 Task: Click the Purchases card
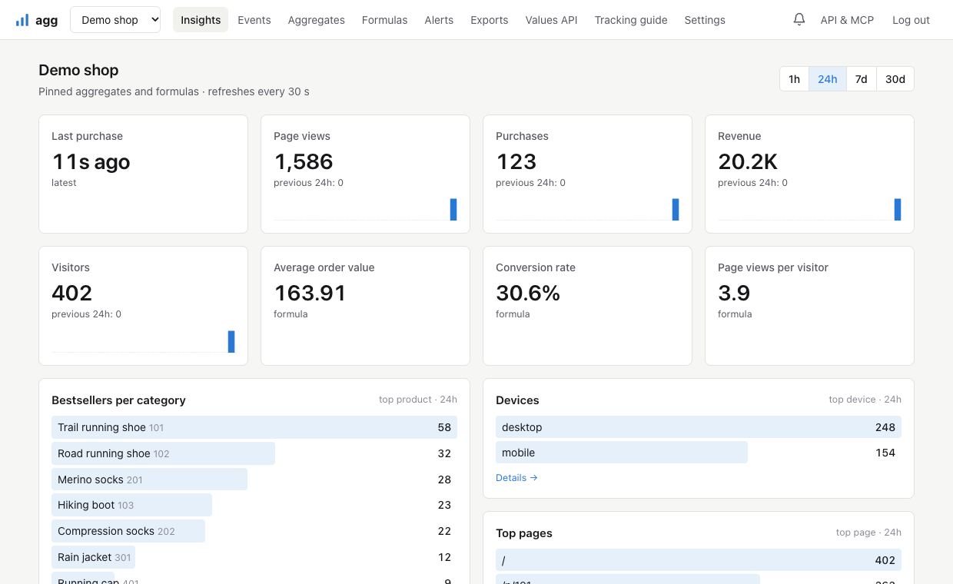(x=587, y=174)
